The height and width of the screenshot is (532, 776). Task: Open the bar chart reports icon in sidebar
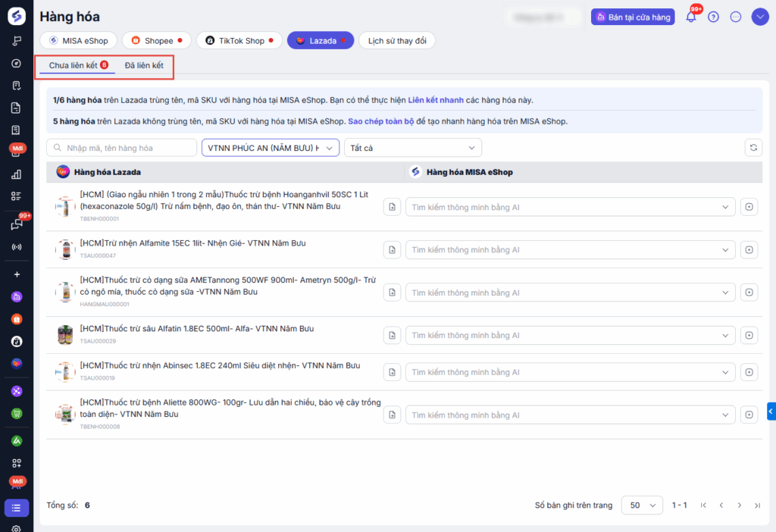tap(17, 174)
